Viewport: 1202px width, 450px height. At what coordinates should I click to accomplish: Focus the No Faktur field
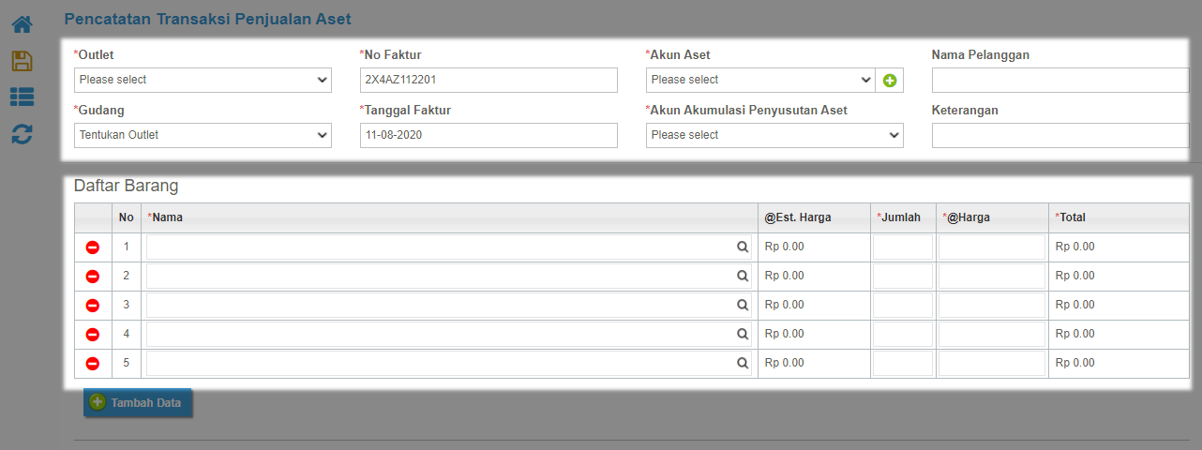point(488,81)
